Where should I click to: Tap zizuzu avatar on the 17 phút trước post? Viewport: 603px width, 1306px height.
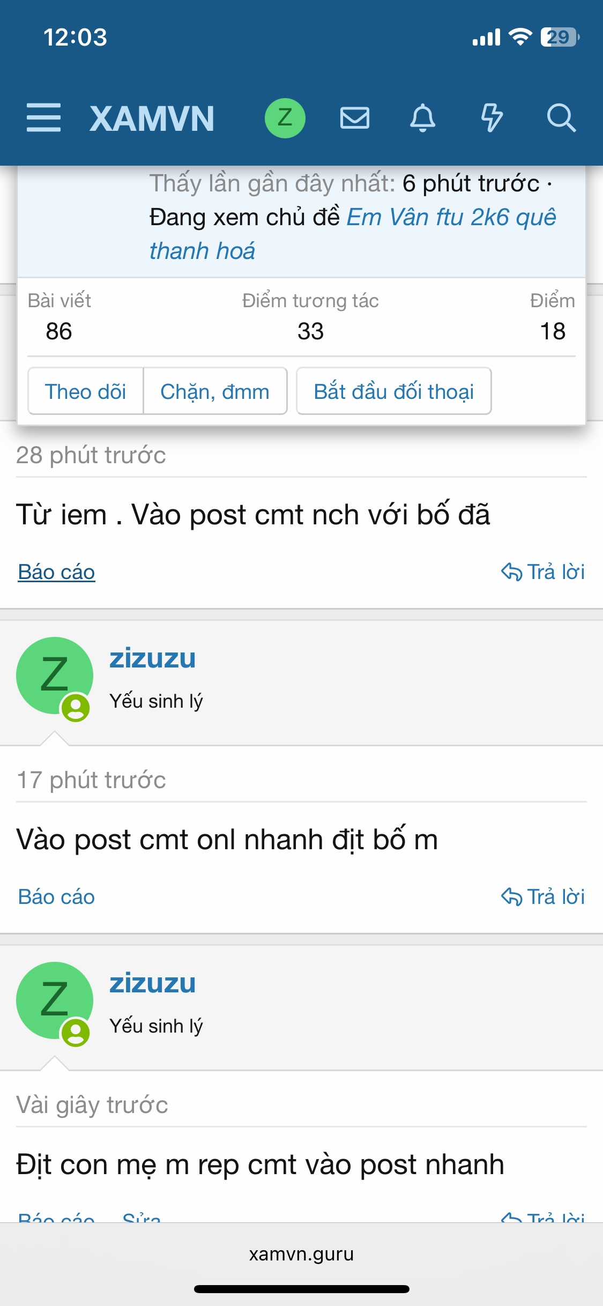coord(55,676)
